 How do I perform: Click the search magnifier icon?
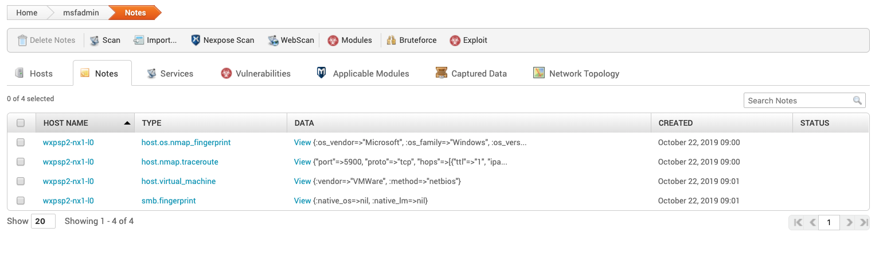857,101
